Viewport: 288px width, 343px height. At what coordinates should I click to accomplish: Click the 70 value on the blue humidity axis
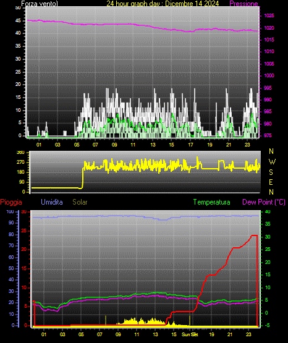(x=11, y=245)
